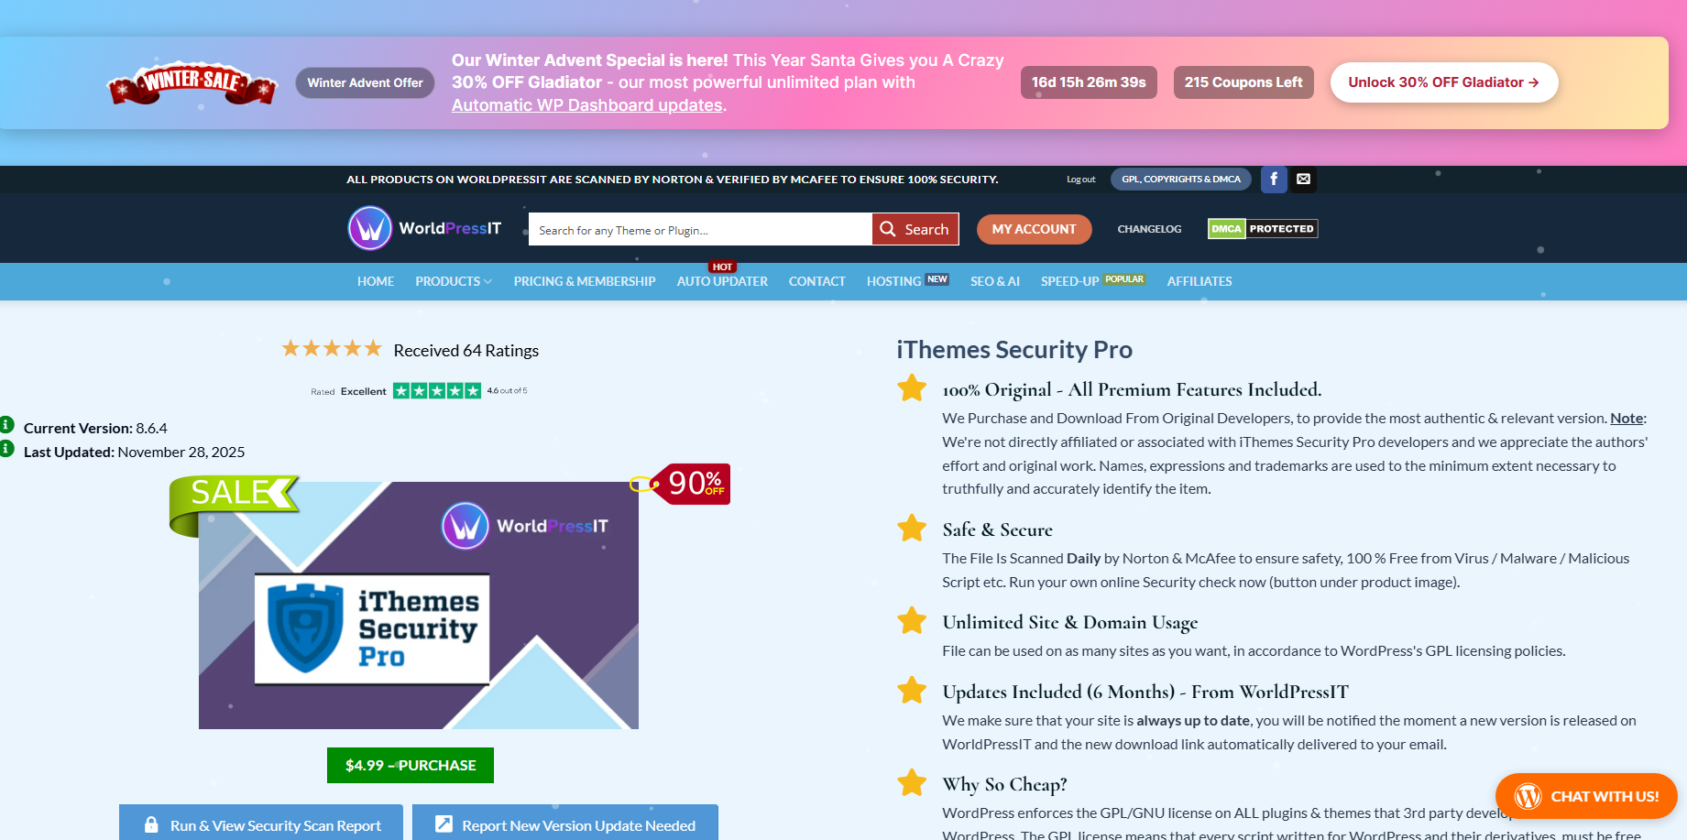Click the Facebook icon in top bar
The width and height of the screenshot is (1687, 840).
pyautogui.click(x=1274, y=180)
